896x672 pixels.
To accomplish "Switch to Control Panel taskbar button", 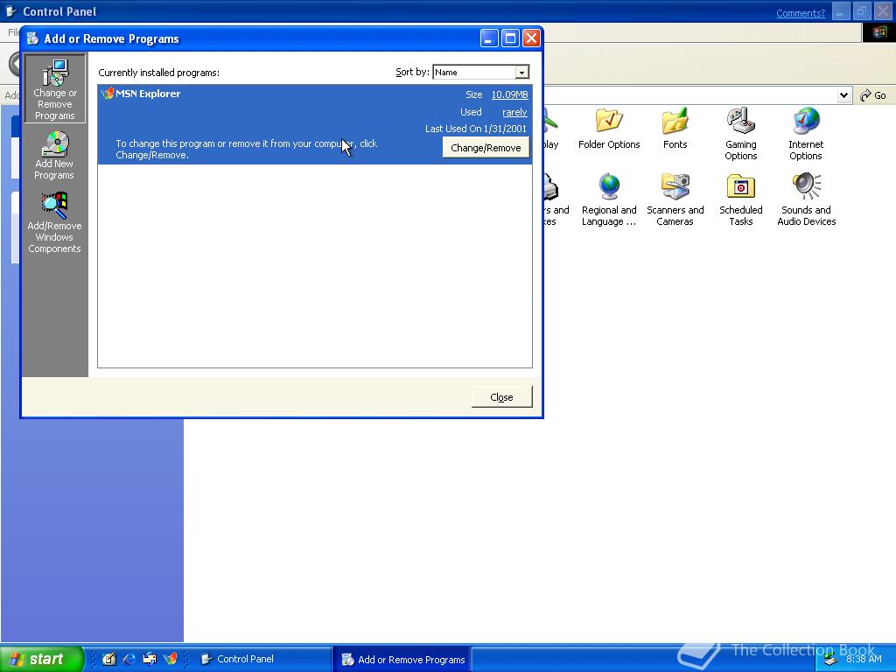I will [262, 659].
